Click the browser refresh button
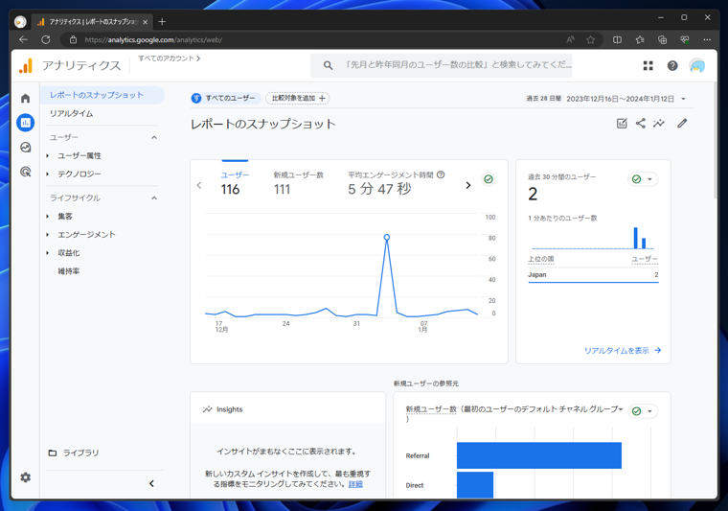 coord(46,40)
